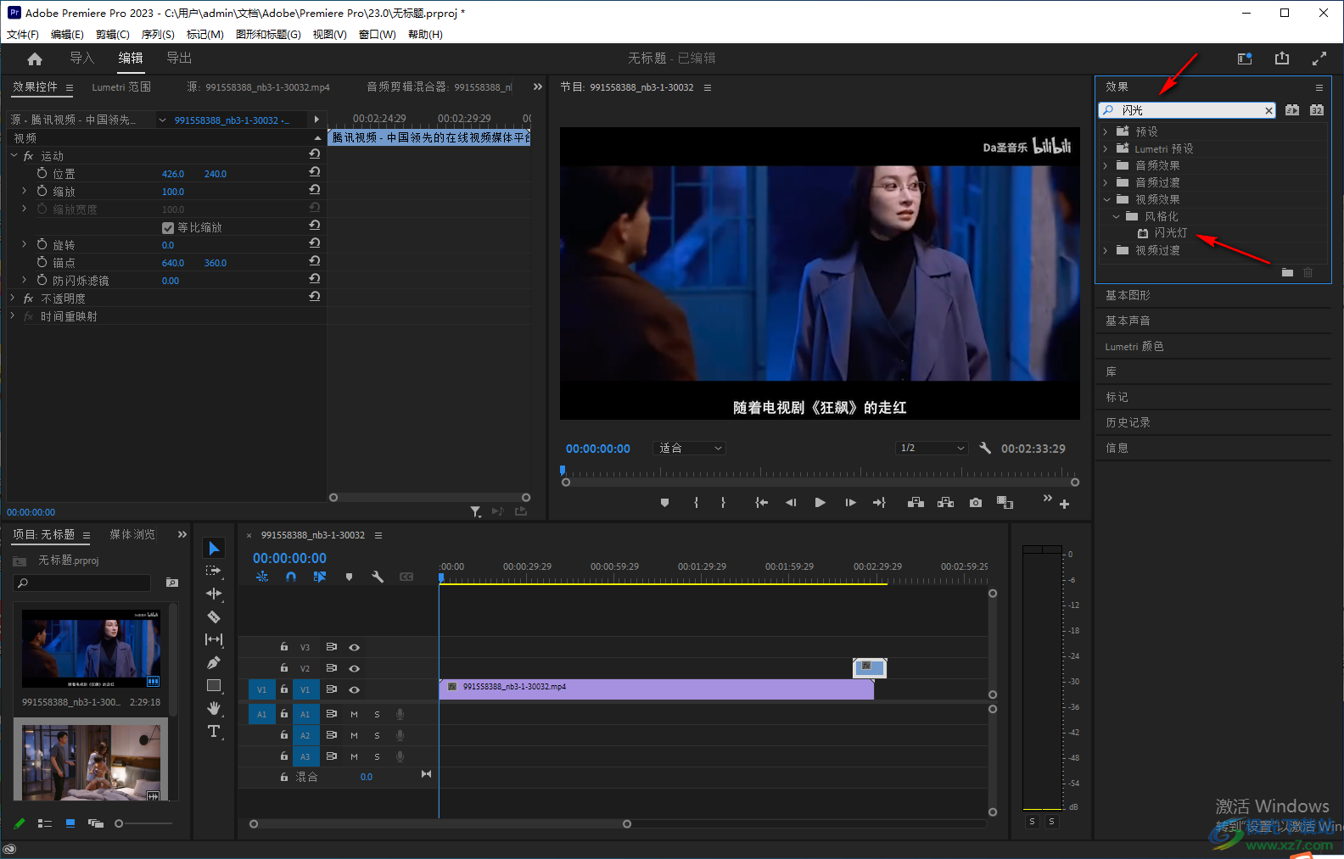Toggle V3 track output eye
This screenshot has height=859, width=1344.
[355, 647]
